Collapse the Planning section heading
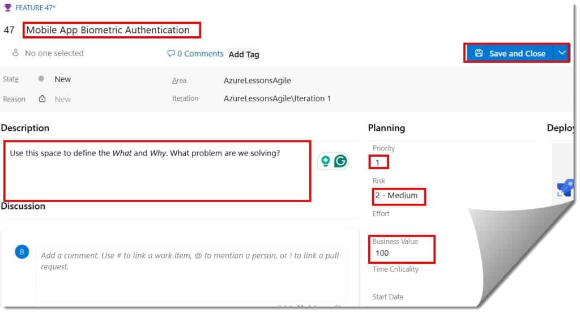The height and width of the screenshot is (313, 580). click(x=386, y=128)
